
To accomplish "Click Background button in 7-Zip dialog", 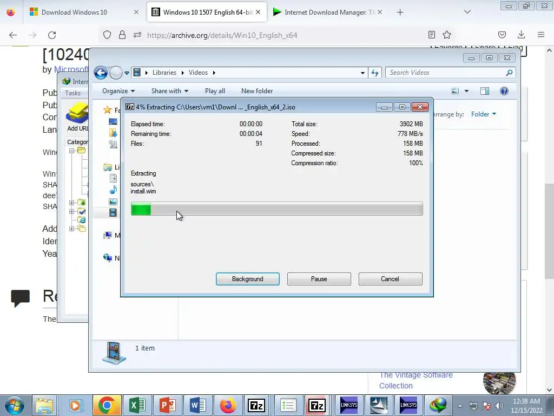I will pos(247,279).
